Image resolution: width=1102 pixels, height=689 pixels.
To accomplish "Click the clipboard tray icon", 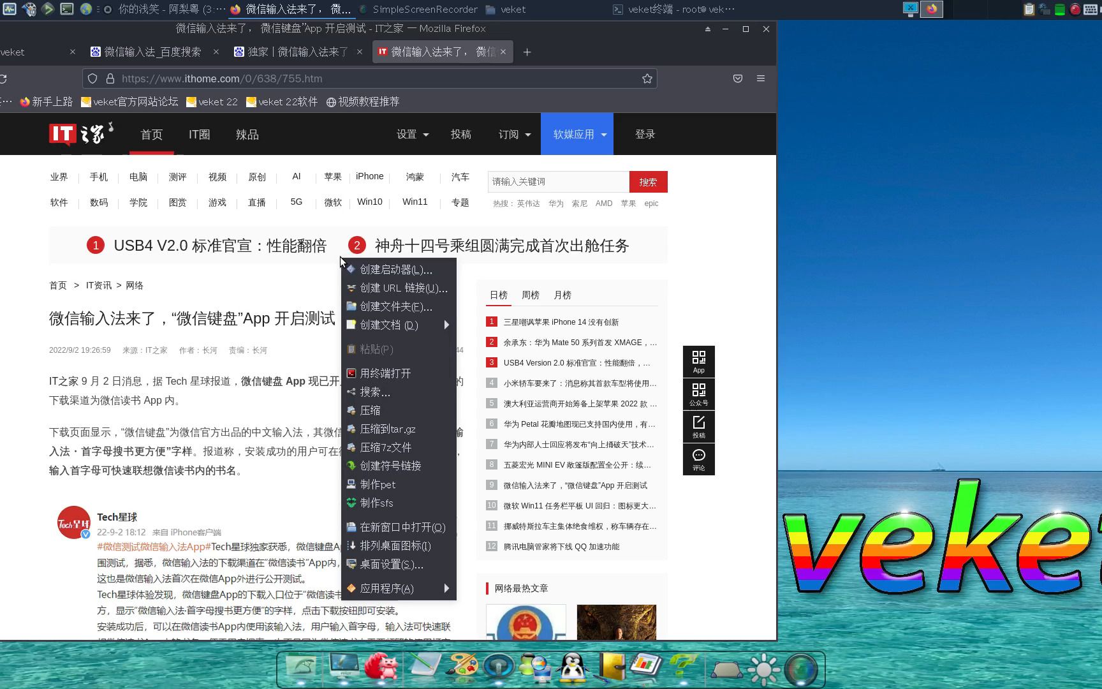I will coord(1029,9).
